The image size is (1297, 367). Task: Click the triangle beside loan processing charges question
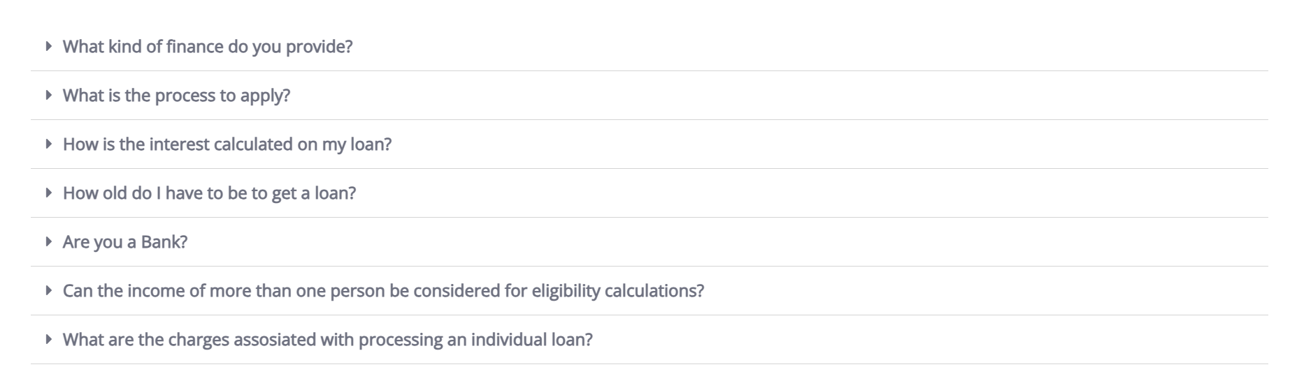pyautogui.click(x=48, y=339)
